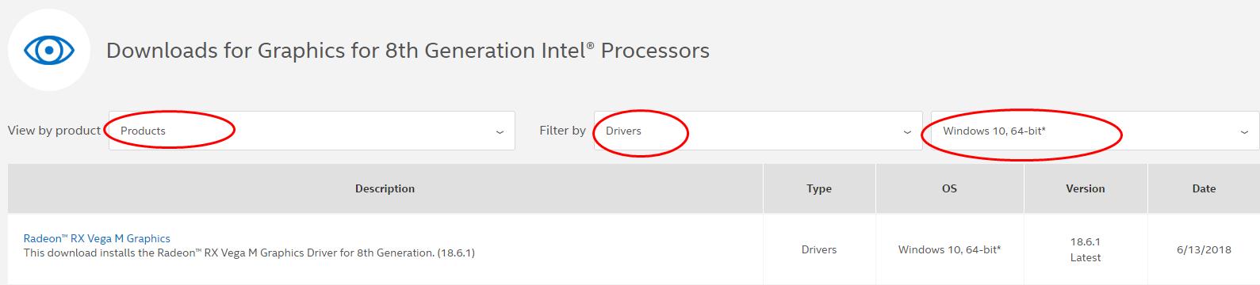The height and width of the screenshot is (285, 1260).
Task: Sort by the OS column header
Action: 949,188
